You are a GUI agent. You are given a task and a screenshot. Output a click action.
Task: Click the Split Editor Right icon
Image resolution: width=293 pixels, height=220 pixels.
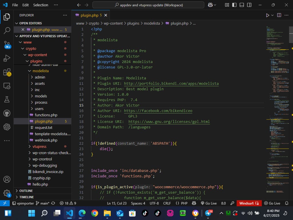[279, 15]
